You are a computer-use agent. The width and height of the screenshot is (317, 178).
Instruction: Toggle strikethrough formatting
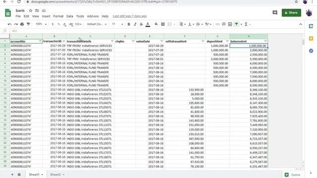point(141,24)
